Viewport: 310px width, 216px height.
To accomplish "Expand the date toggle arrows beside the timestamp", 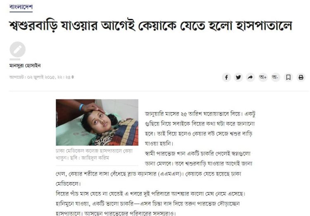I will coord(73,77).
